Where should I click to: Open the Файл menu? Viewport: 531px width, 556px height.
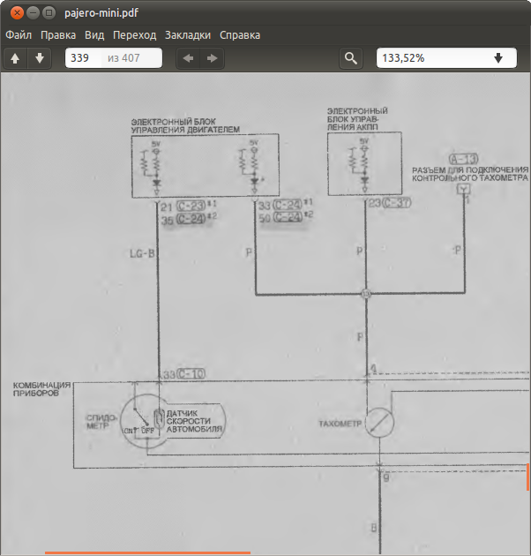(19, 35)
